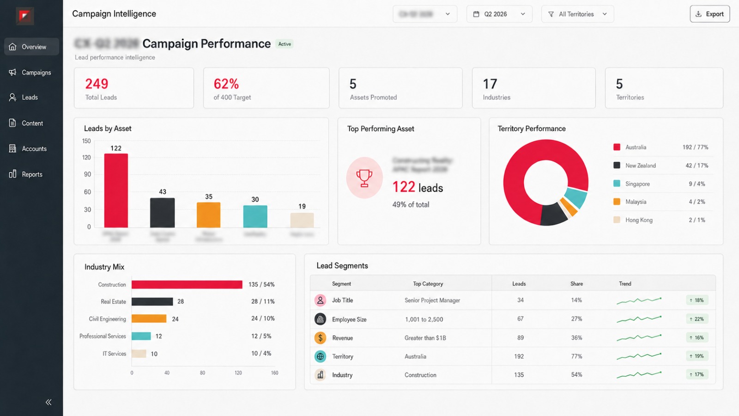Click the beige 19 bar in Leads by Asset
This screenshot has height=416, width=739.
[x=302, y=220]
